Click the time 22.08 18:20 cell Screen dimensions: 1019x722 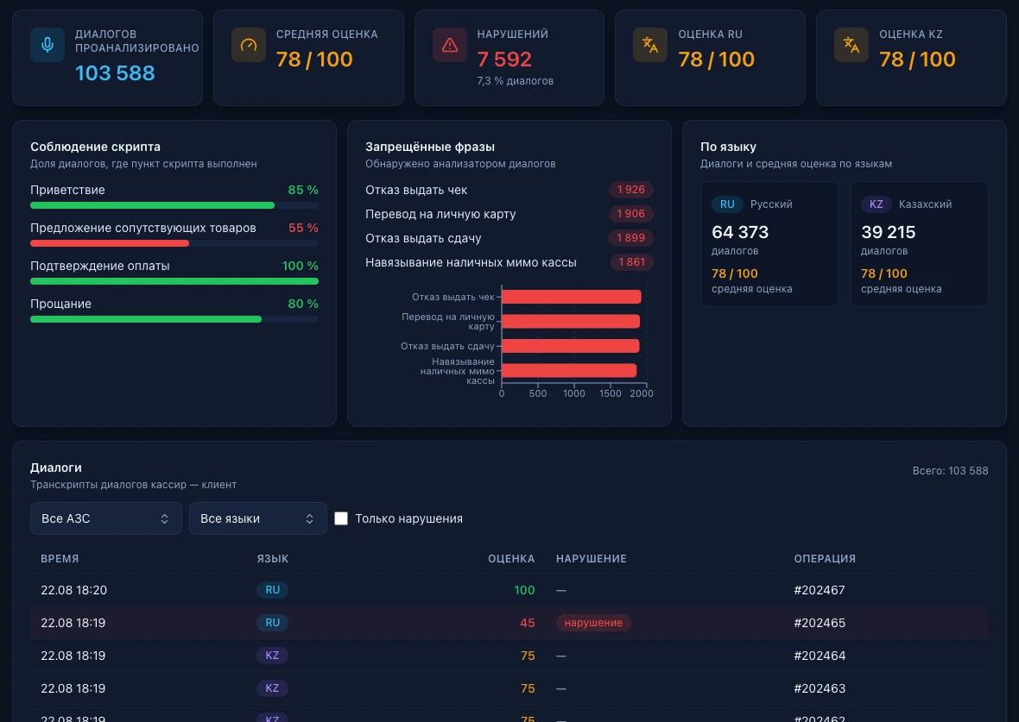click(x=73, y=590)
